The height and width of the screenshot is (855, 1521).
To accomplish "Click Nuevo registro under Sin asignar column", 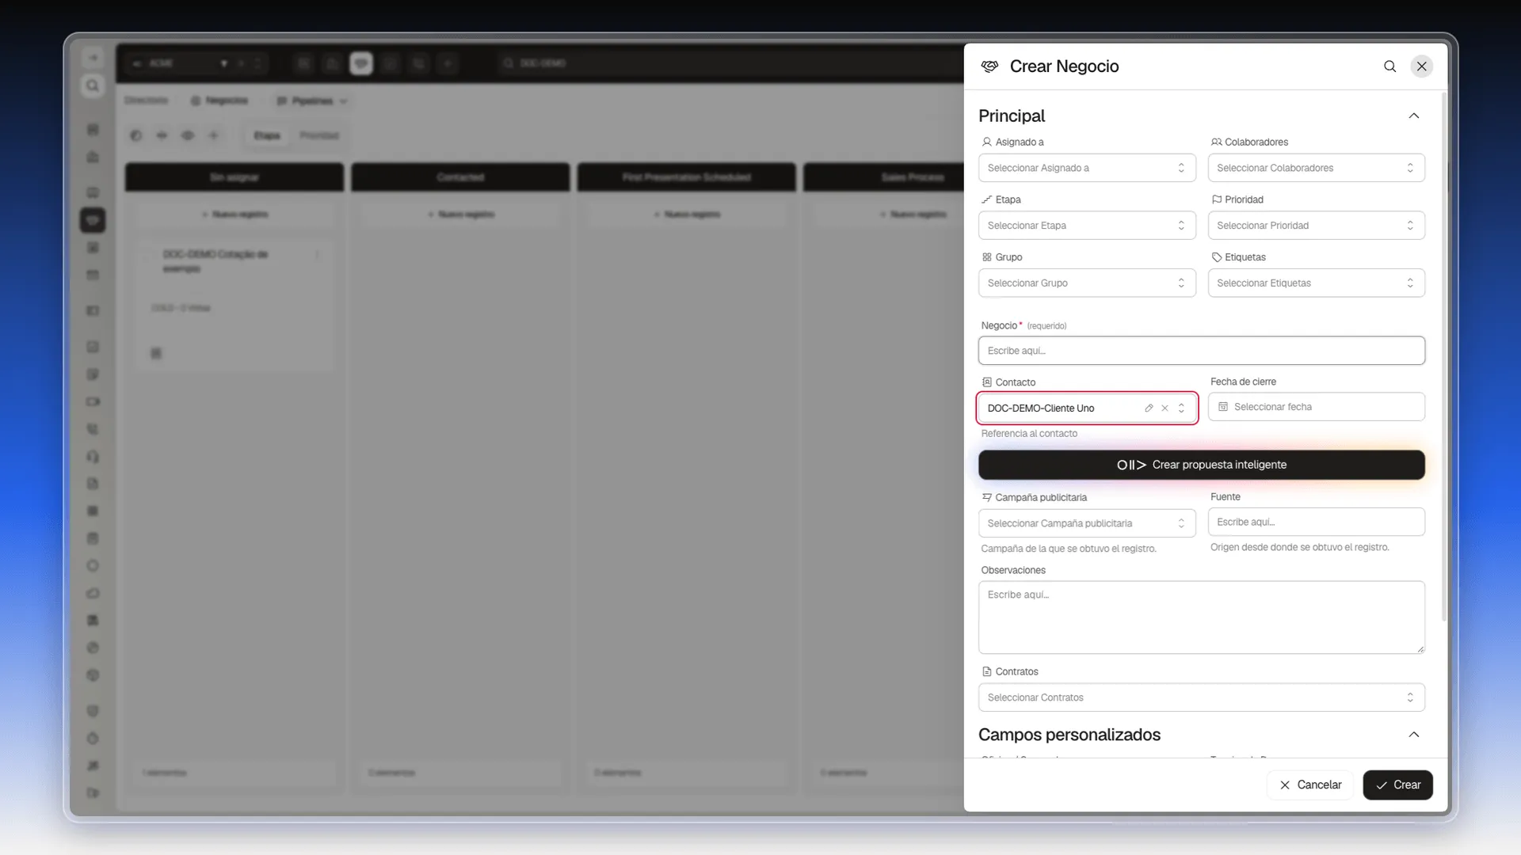I will pos(234,215).
